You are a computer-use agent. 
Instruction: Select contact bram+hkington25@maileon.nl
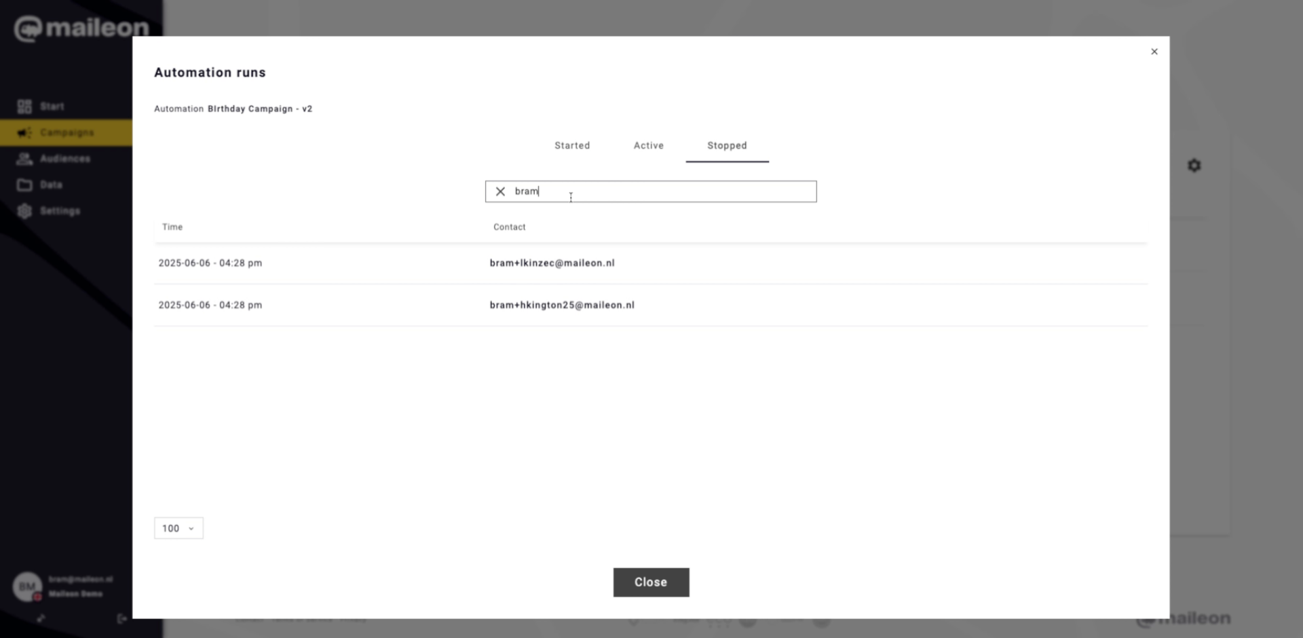(x=562, y=305)
